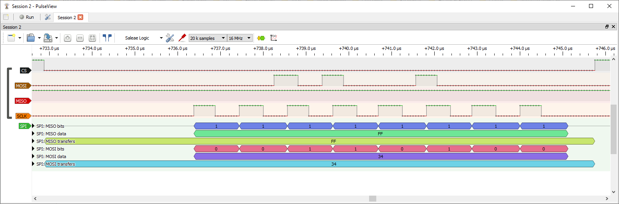Zoom to fit the window
Viewport: 619px width, 204px height.
coord(92,38)
